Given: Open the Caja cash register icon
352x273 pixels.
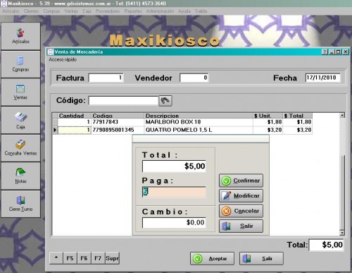Looking at the screenshot, I should point(20,120).
